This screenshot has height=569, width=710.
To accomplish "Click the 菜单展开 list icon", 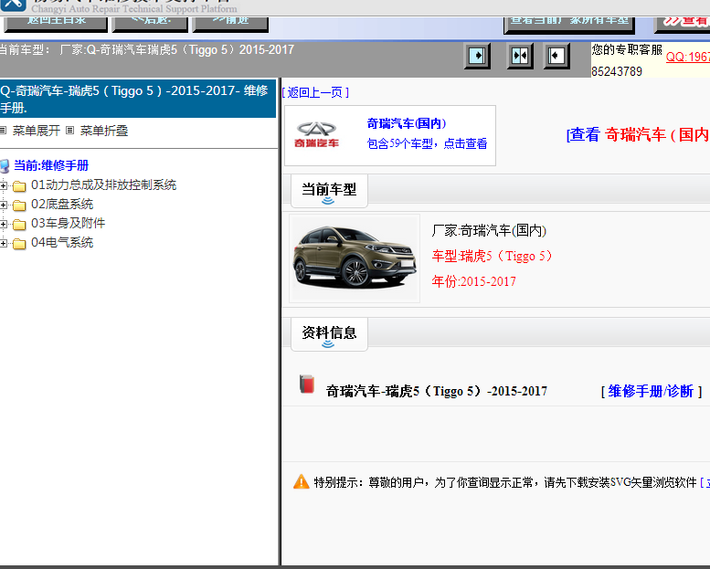I will pos(3,131).
